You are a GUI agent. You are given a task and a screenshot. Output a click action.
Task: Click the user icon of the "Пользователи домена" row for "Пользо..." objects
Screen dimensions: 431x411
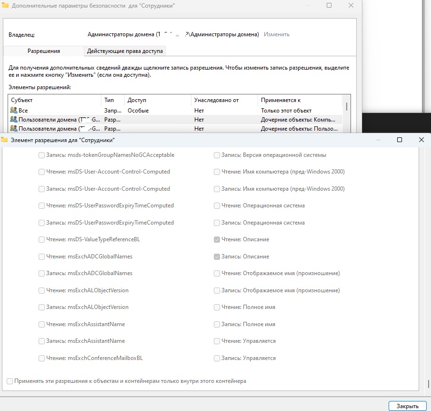[x=13, y=129]
